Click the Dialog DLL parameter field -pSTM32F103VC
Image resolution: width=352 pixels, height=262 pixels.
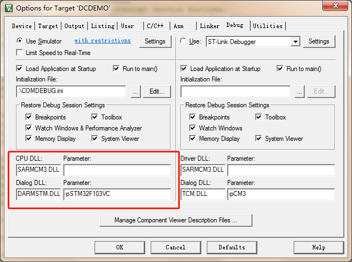click(117, 194)
